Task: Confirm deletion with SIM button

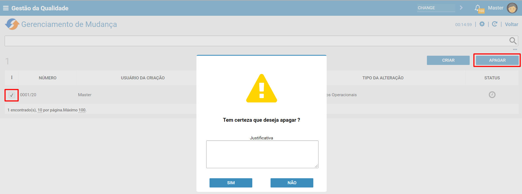Action: coord(231,183)
